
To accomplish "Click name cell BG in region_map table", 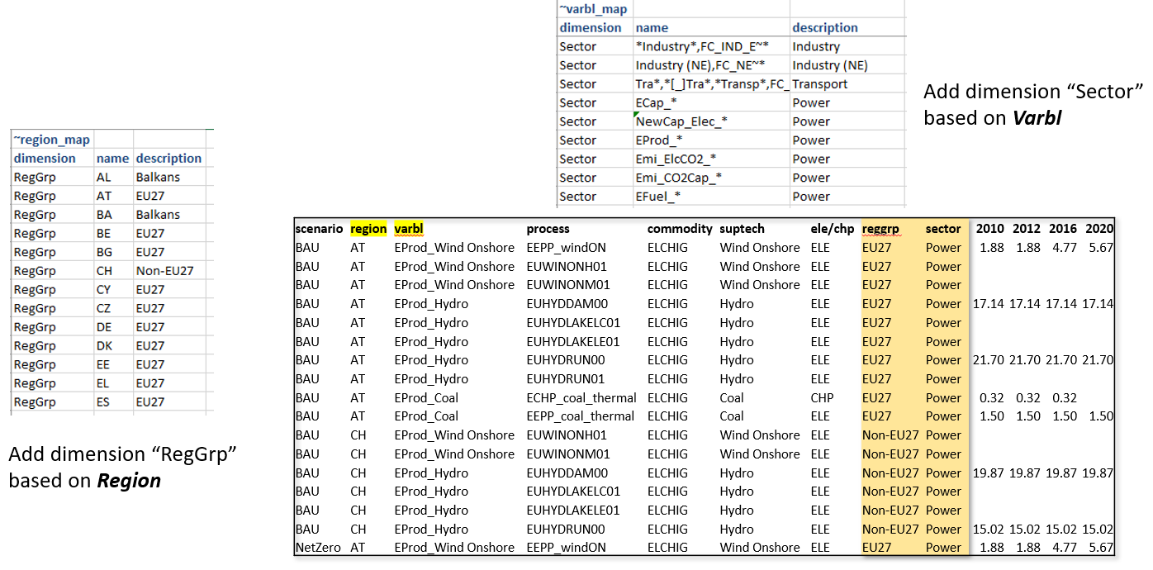I will pos(113,252).
